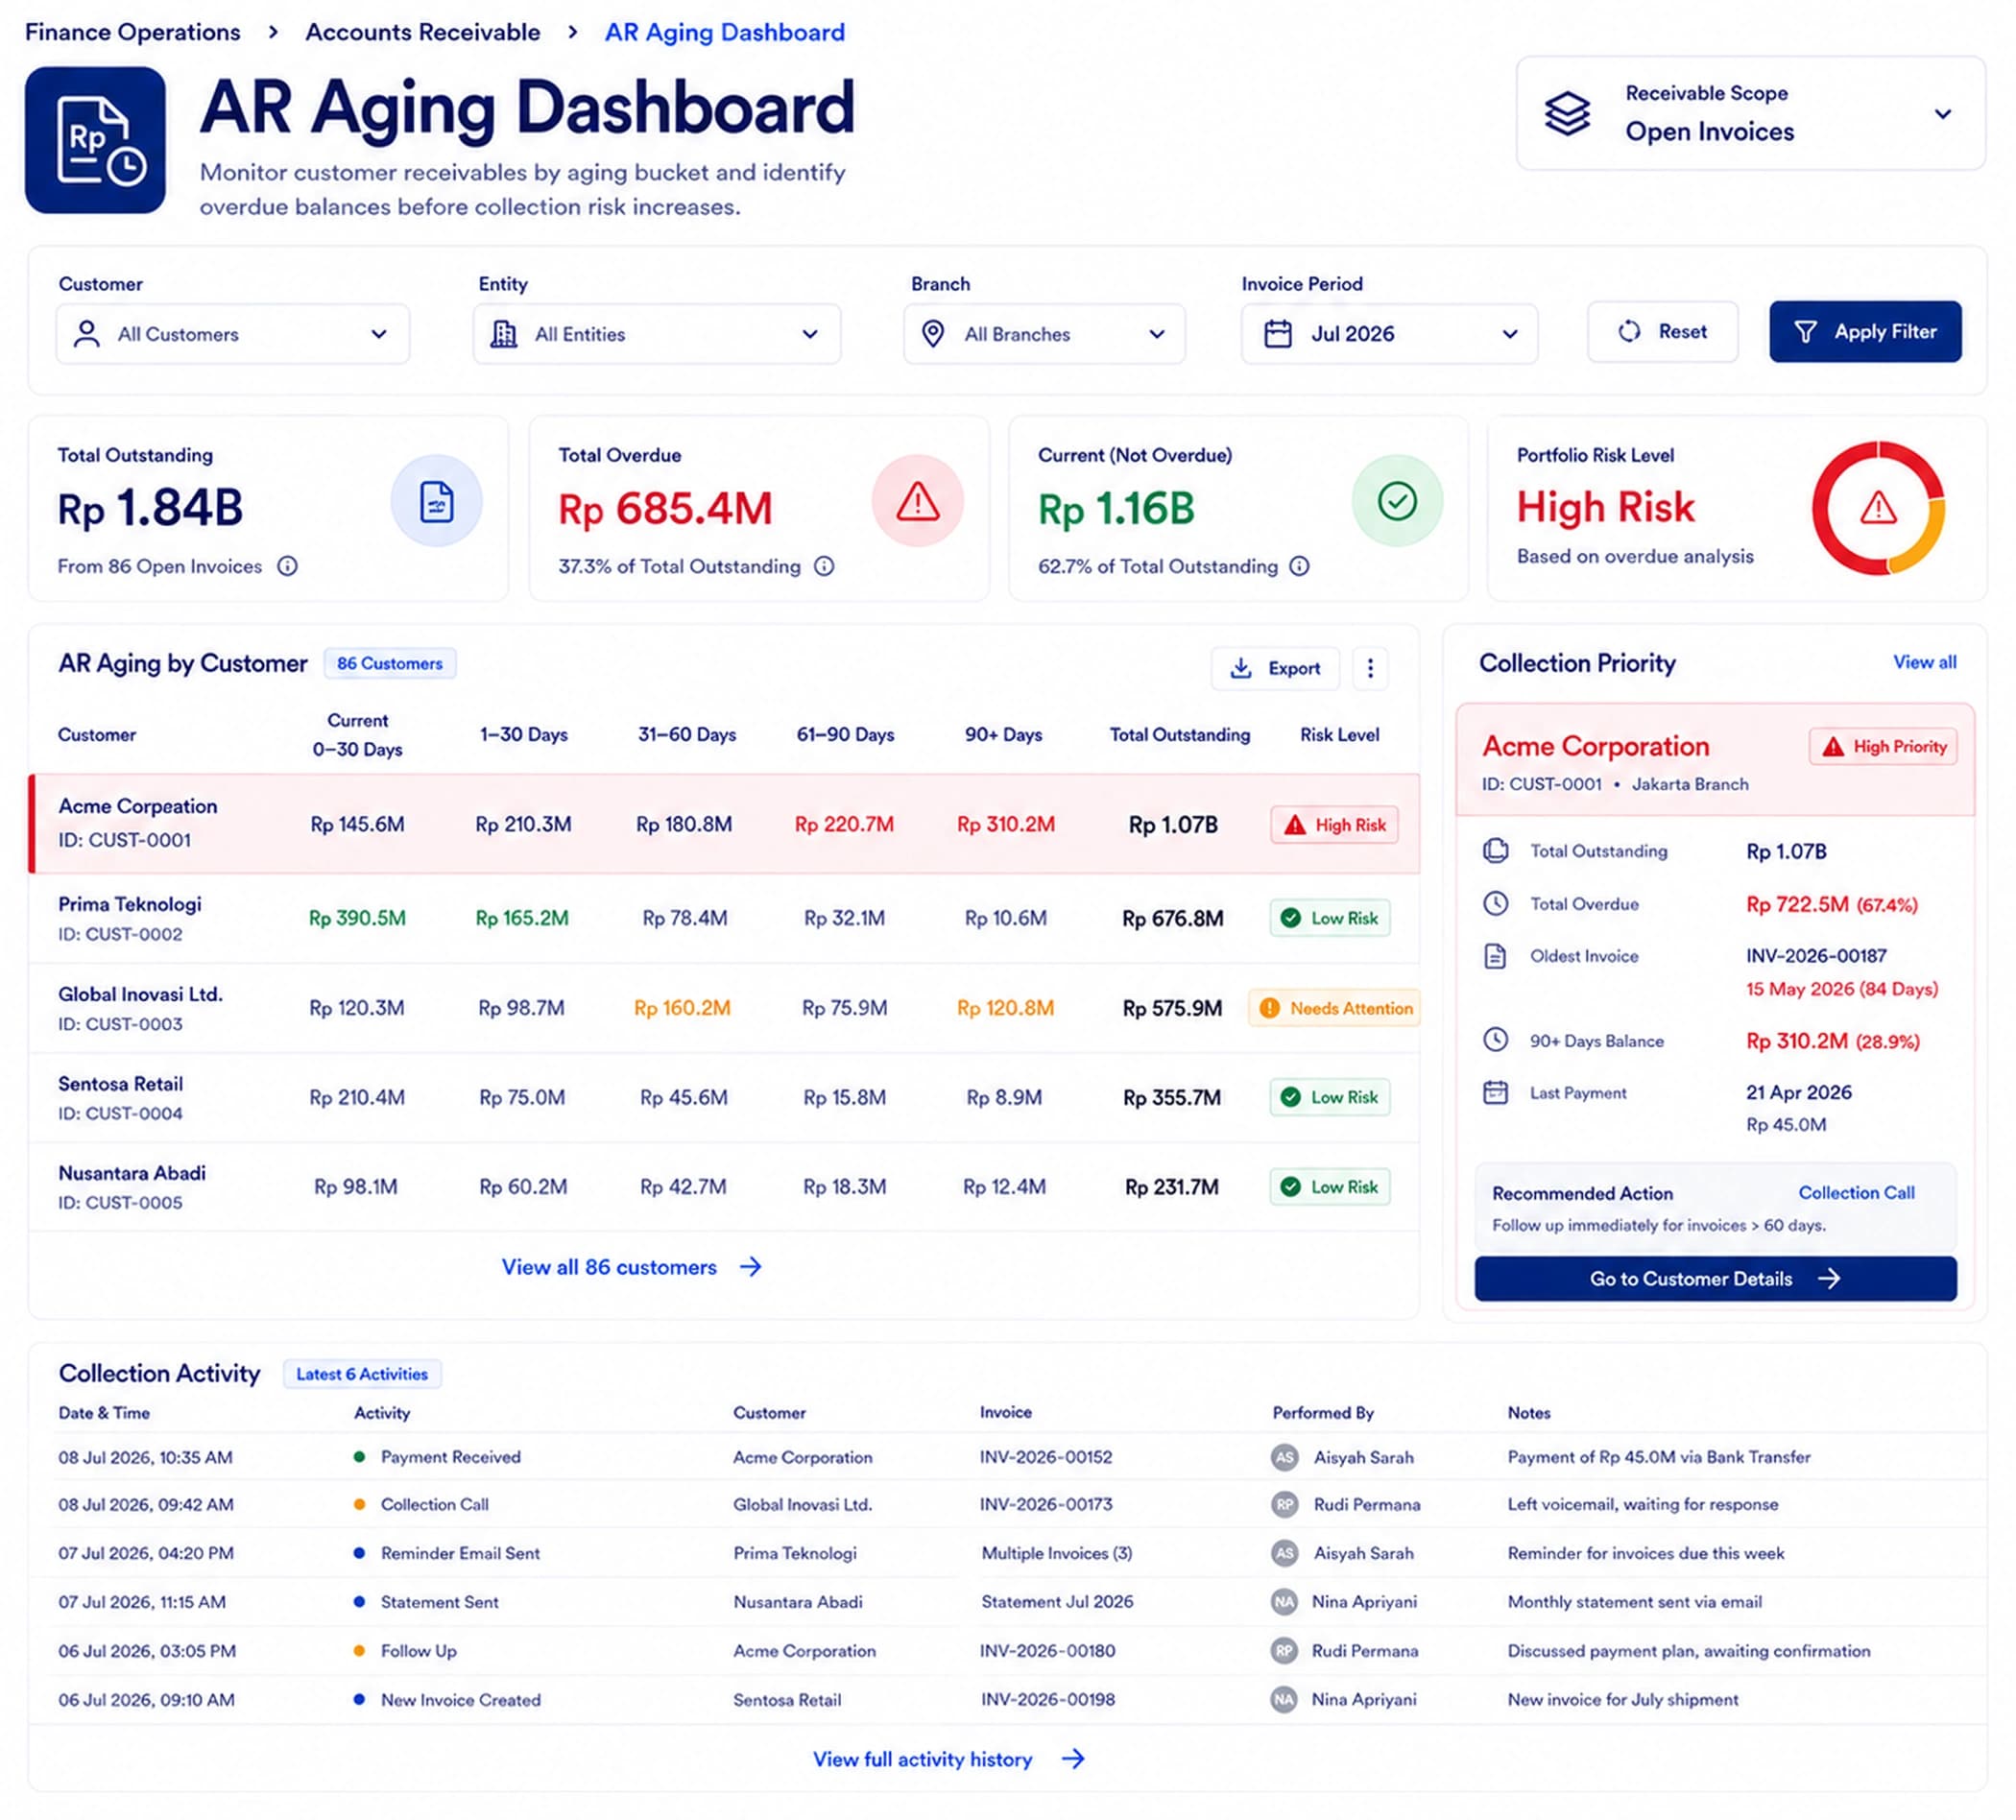Click View full activity history link
The width and height of the screenshot is (2016, 1820).
tap(949, 1759)
